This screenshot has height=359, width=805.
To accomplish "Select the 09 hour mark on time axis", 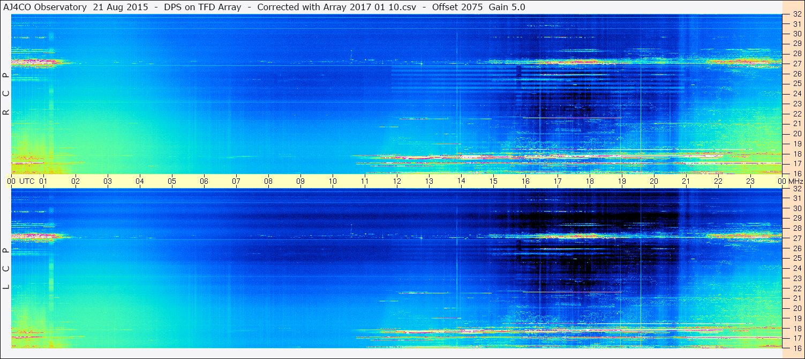I will 300,181.
